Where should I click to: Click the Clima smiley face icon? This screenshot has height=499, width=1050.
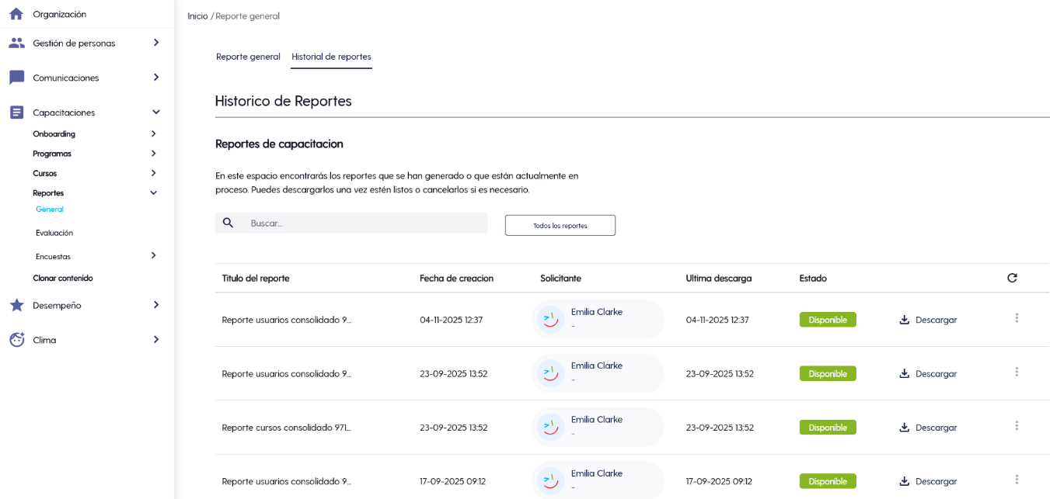[x=16, y=339]
